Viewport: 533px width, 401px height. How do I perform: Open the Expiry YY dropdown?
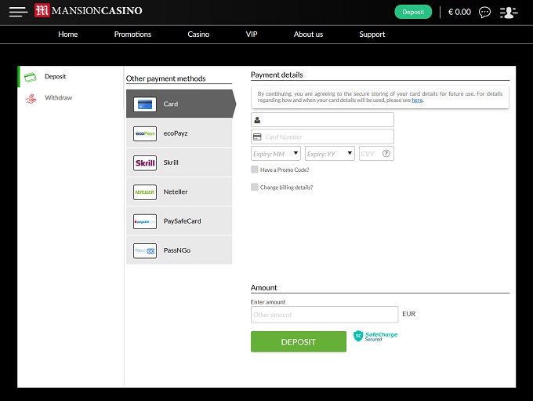tap(329, 154)
